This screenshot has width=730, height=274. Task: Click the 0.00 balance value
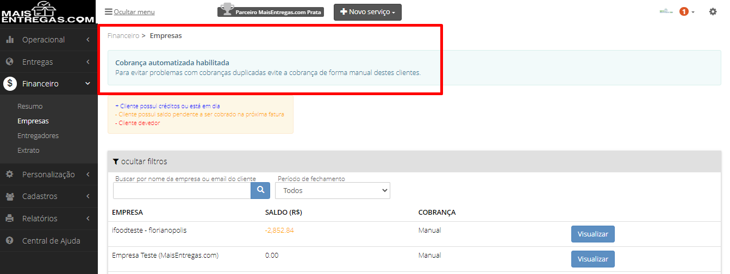[x=272, y=255]
